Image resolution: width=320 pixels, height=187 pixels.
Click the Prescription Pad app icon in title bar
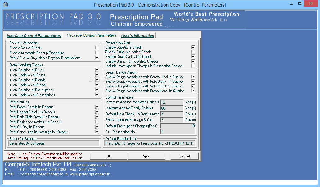point(6,4)
